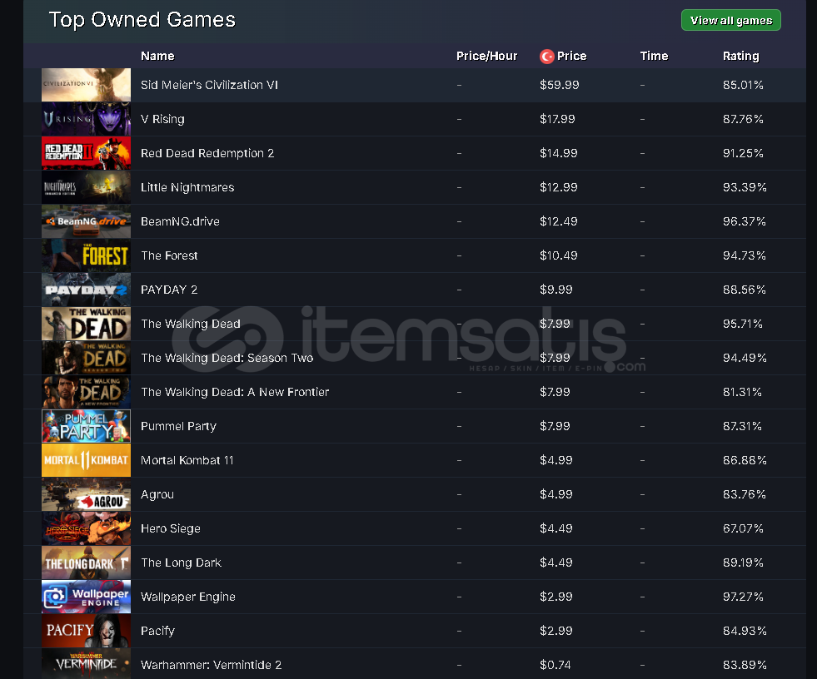Select the Wallpaper Engine name
The height and width of the screenshot is (679, 817).
pos(188,597)
